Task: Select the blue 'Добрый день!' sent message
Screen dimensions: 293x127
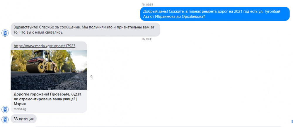Action: 215,14
